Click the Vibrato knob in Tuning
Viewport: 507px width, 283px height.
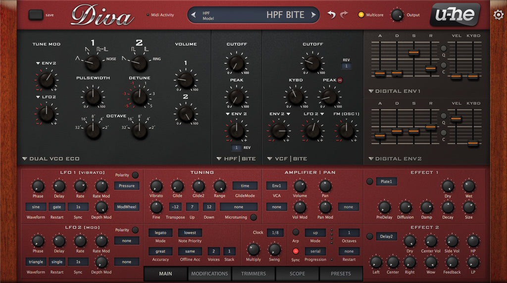point(156,186)
